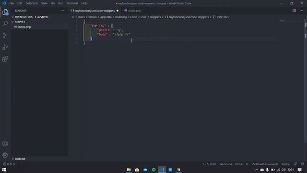Close unsaved myfunction.json.code-snippets tab dot
307x173 pixels.
(118, 11)
